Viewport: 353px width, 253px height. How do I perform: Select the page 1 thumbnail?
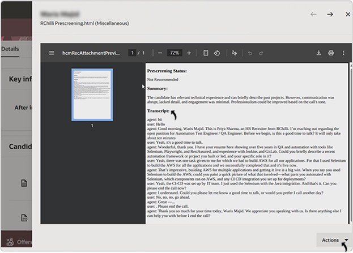pos(92,94)
